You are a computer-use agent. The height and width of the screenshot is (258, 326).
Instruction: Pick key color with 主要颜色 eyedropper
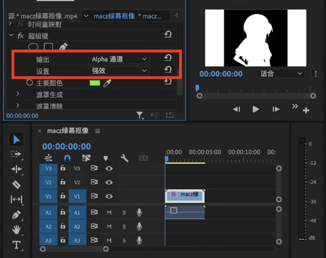[107, 83]
